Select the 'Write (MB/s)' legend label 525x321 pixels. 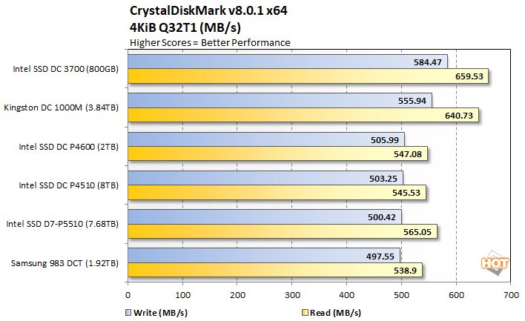coord(160,313)
